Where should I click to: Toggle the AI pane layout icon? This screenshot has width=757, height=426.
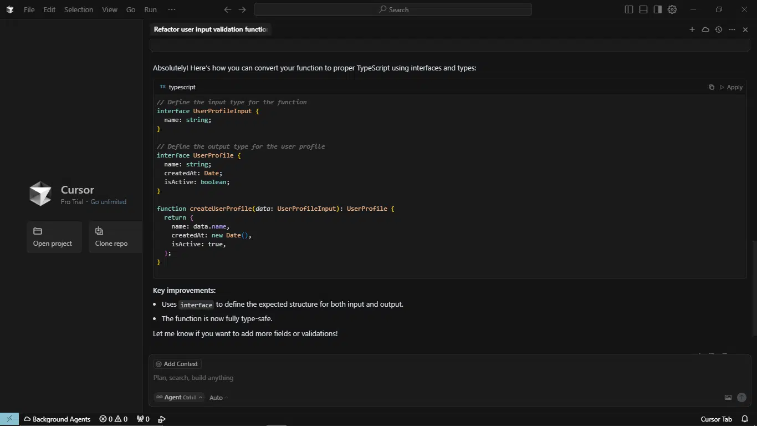tap(657, 9)
